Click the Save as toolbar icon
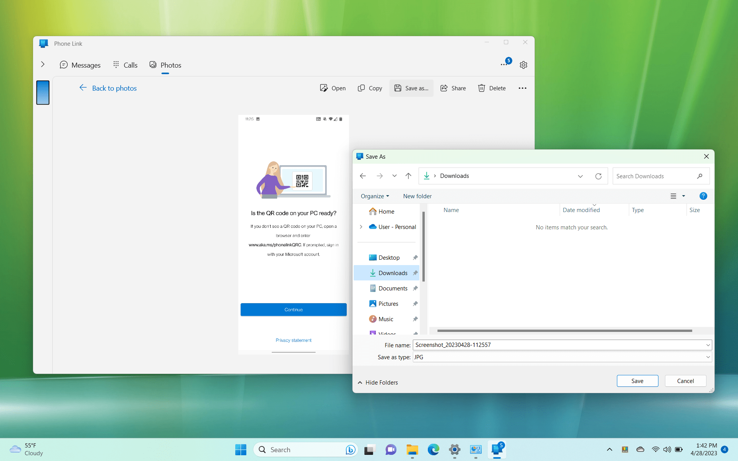Screen dimensions: 738x461 tap(398, 88)
